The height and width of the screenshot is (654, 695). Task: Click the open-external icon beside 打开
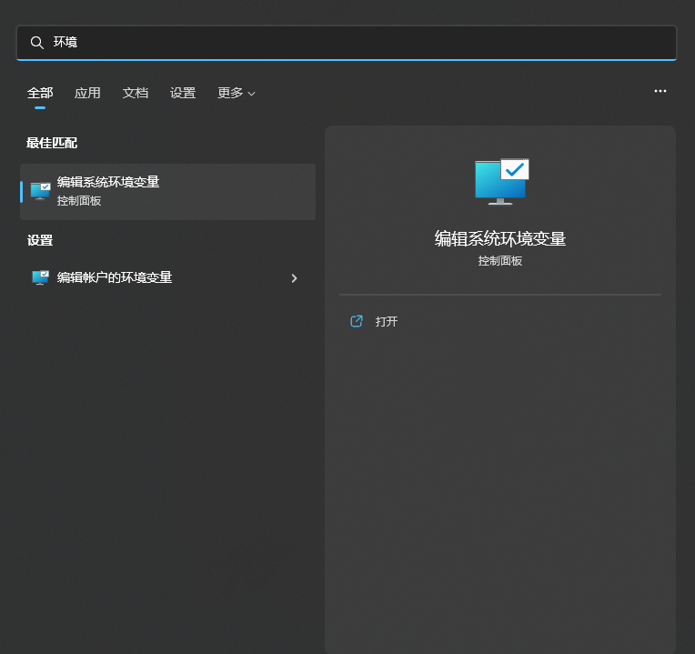point(357,321)
